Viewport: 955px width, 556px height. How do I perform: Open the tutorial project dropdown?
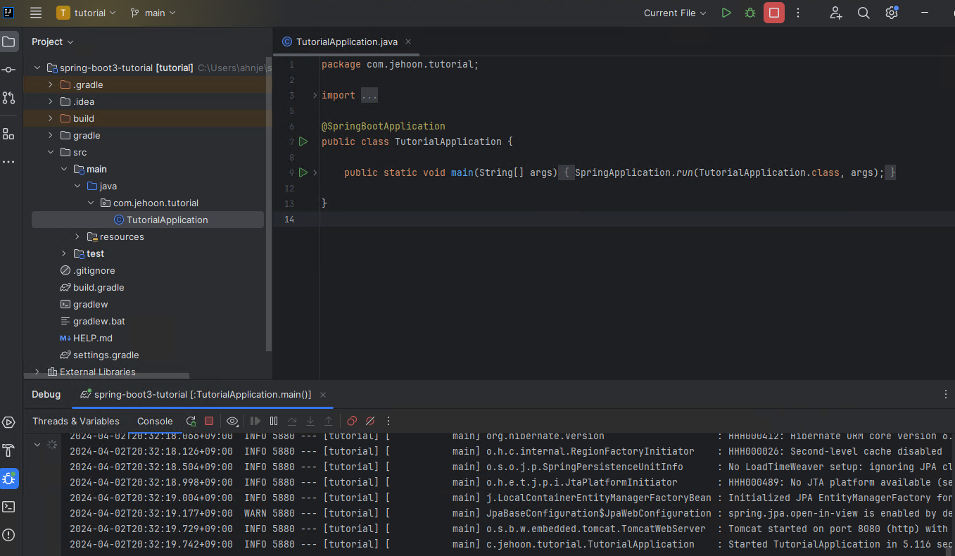coord(86,13)
